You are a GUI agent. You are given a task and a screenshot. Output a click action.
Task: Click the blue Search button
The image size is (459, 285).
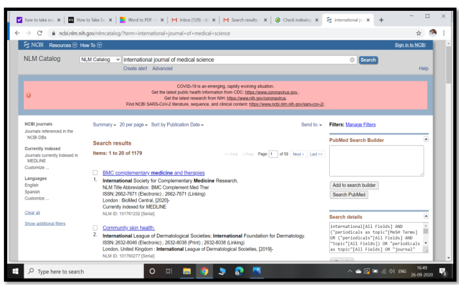click(368, 60)
